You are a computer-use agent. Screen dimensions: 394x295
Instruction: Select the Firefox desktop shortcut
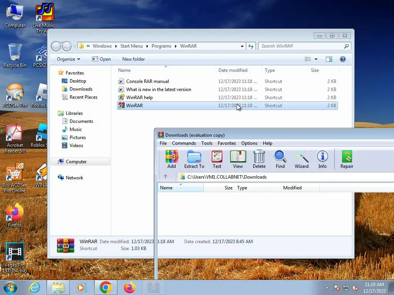pyautogui.click(x=15, y=215)
